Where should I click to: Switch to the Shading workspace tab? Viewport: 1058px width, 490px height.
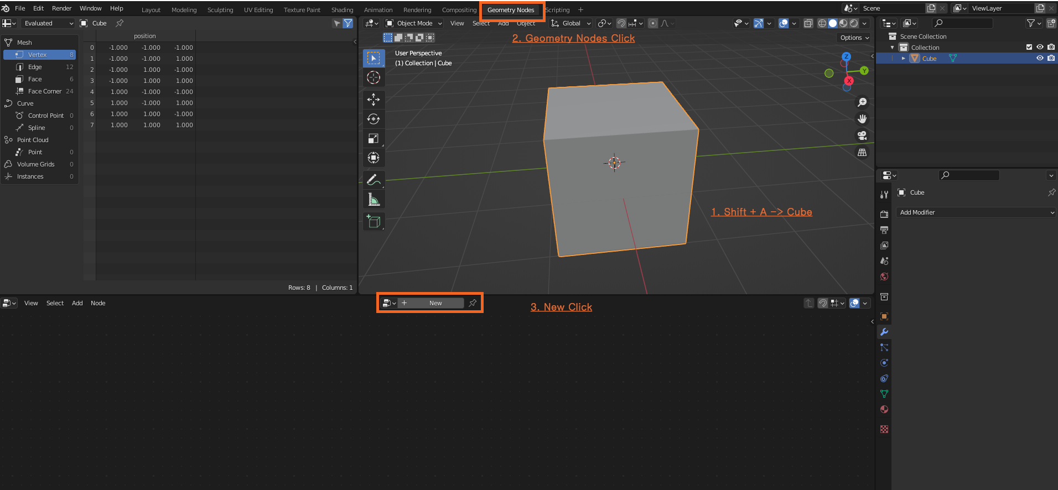(342, 10)
